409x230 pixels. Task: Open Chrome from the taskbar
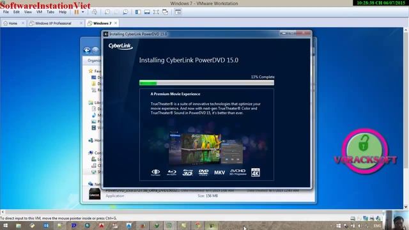click(198, 226)
